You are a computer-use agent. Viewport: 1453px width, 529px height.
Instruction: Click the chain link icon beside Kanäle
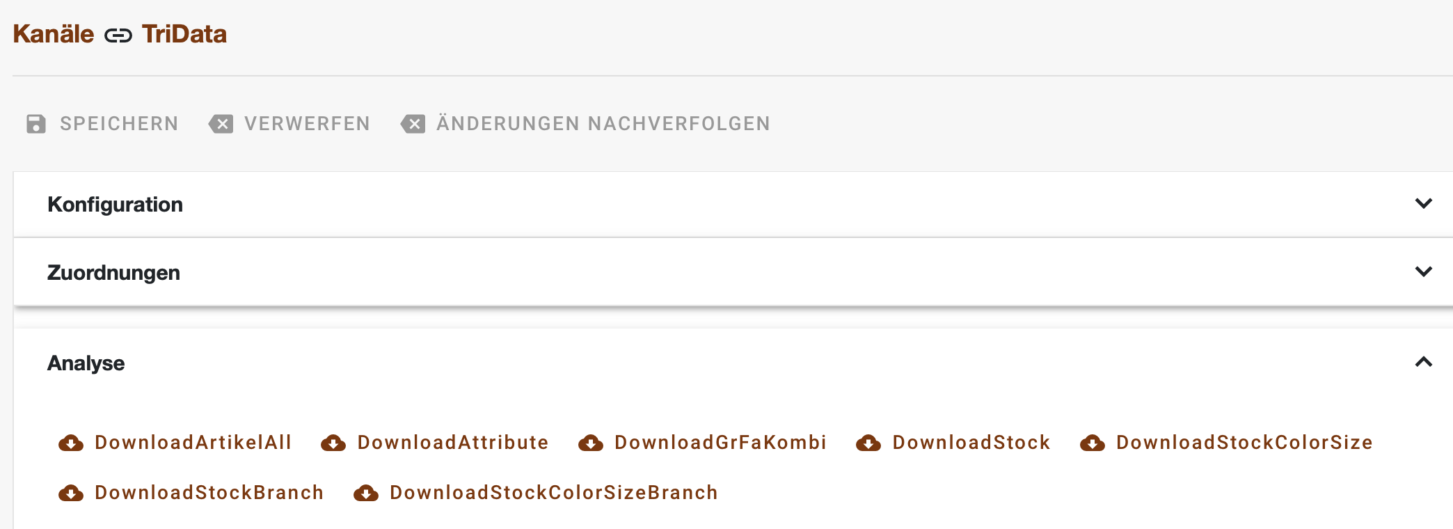(x=118, y=35)
